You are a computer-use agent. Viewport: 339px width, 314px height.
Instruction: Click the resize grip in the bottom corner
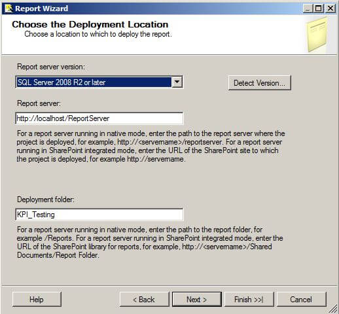332,308
